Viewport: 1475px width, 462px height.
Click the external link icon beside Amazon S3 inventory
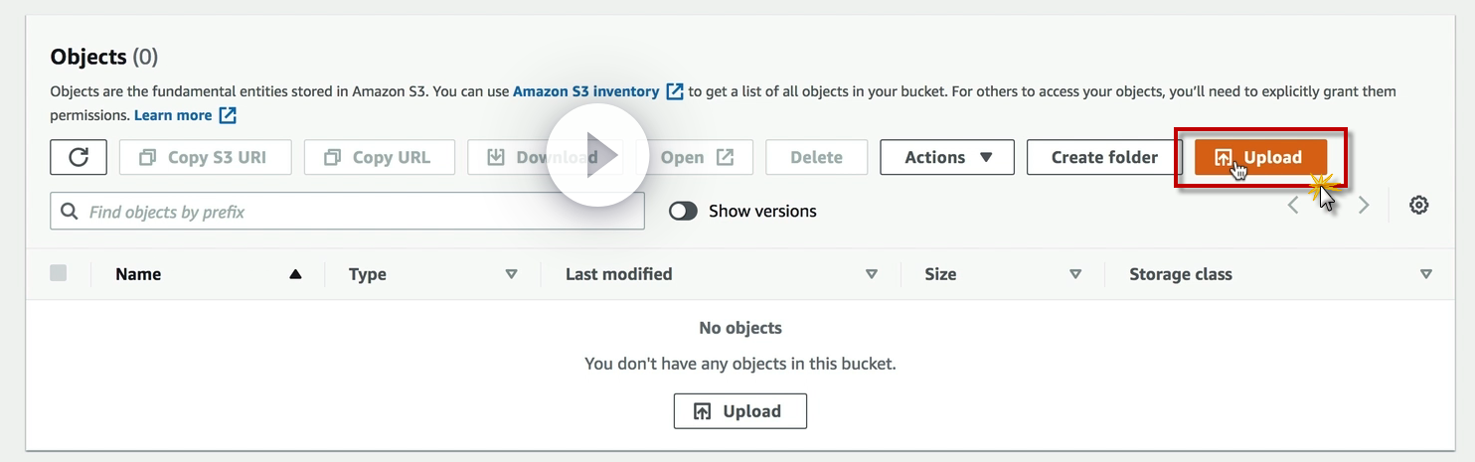[x=675, y=91]
